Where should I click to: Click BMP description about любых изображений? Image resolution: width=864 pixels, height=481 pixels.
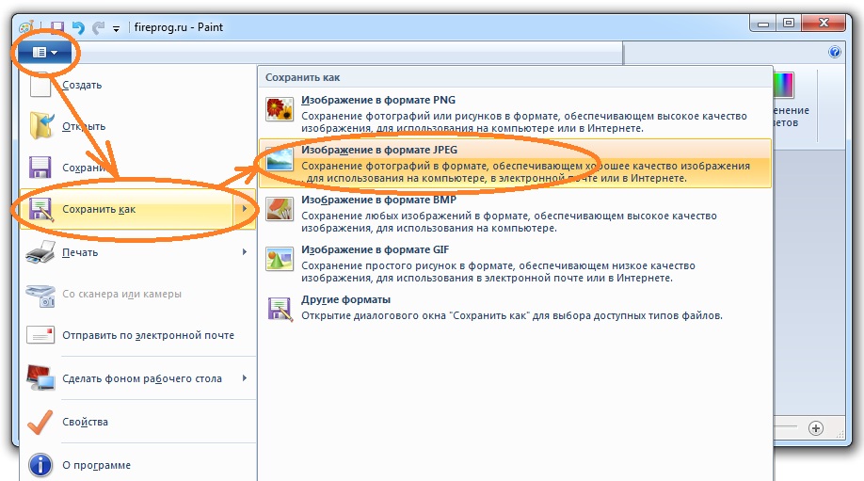point(509,222)
